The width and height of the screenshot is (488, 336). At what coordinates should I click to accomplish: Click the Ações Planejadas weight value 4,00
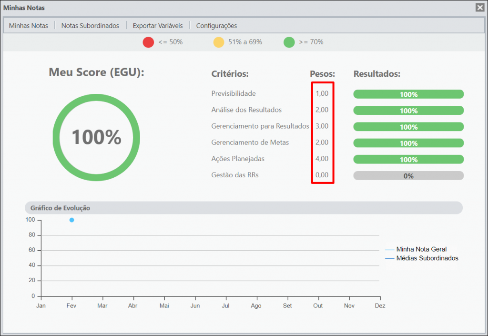point(322,159)
